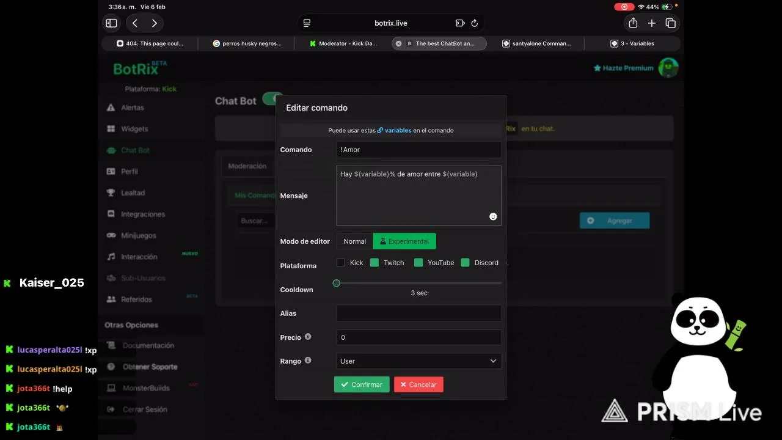Open Obtener Soporte link
Image resolution: width=782 pixels, height=440 pixels.
(x=150, y=367)
